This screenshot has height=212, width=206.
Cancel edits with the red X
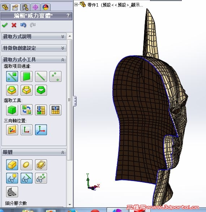point(14,25)
